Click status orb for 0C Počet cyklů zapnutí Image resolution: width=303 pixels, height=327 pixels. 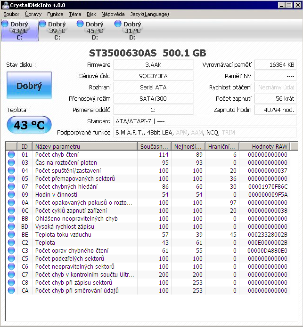click(x=11, y=210)
